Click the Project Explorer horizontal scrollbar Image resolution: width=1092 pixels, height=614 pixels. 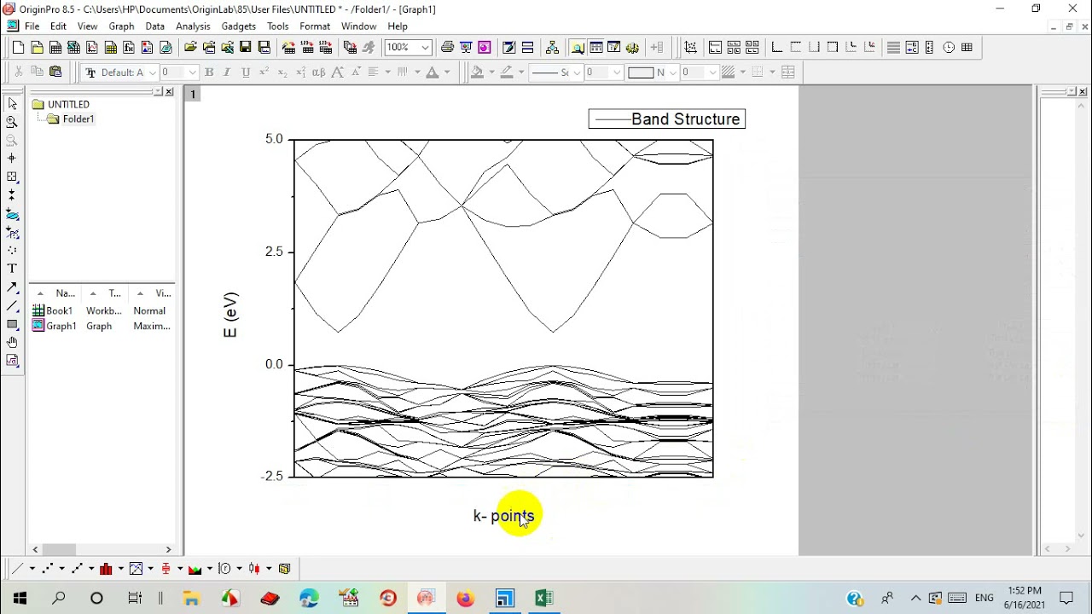click(x=102, y=550)
